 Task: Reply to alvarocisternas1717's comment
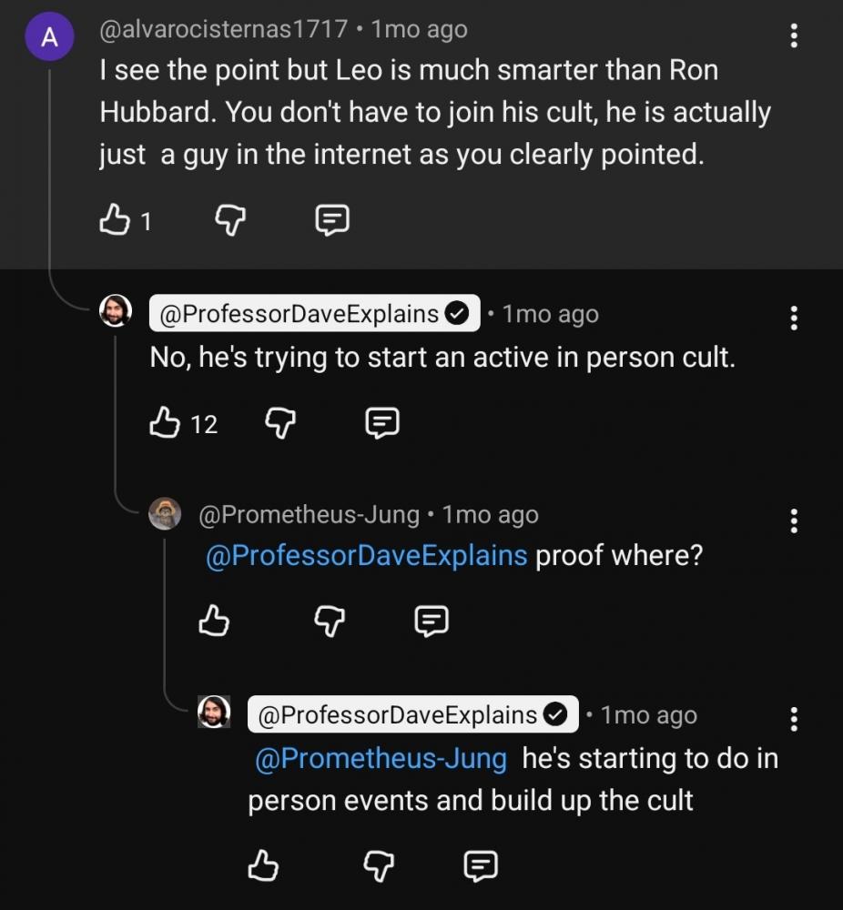point(332,219)
